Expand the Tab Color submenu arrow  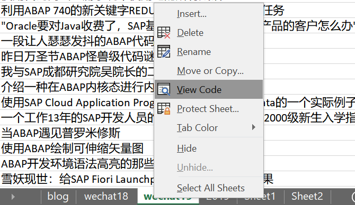(254, 127)
